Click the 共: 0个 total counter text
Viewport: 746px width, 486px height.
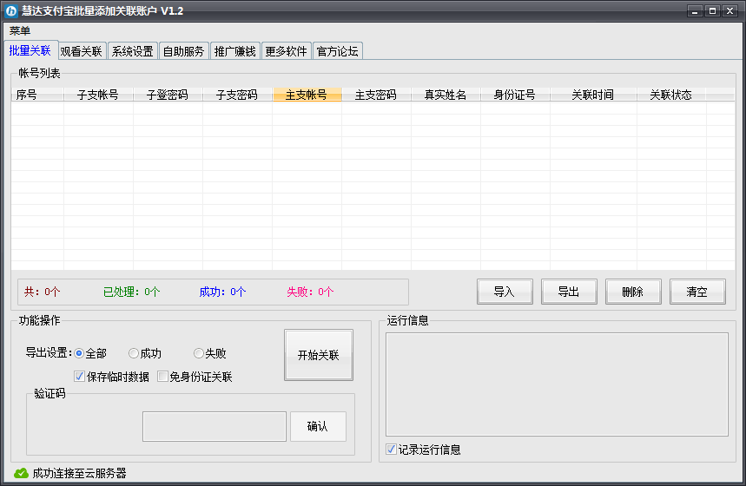(x=43, y=292)
